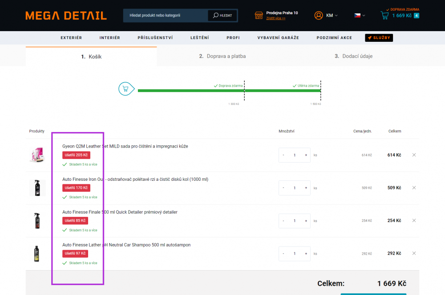Click quantity field of Lather Car Shampoo
This screenshot has width=445, height=295.
tap(295, 254)
